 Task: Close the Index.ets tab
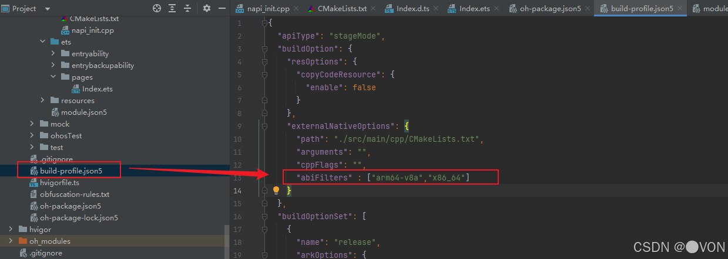[x=497, y=9]
